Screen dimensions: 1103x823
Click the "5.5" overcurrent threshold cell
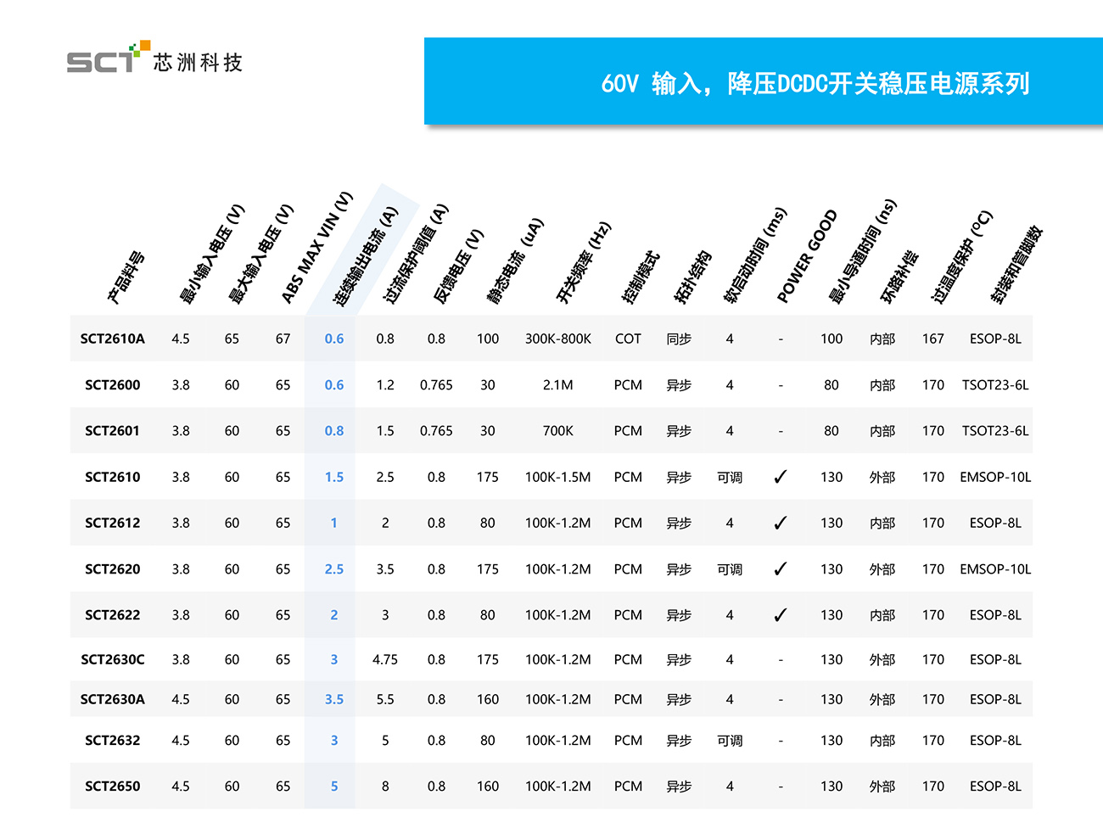(385, 699)
